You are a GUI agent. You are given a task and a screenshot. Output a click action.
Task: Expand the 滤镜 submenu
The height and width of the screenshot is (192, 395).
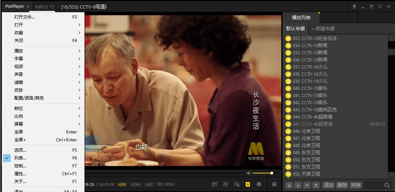click(19, 82)
